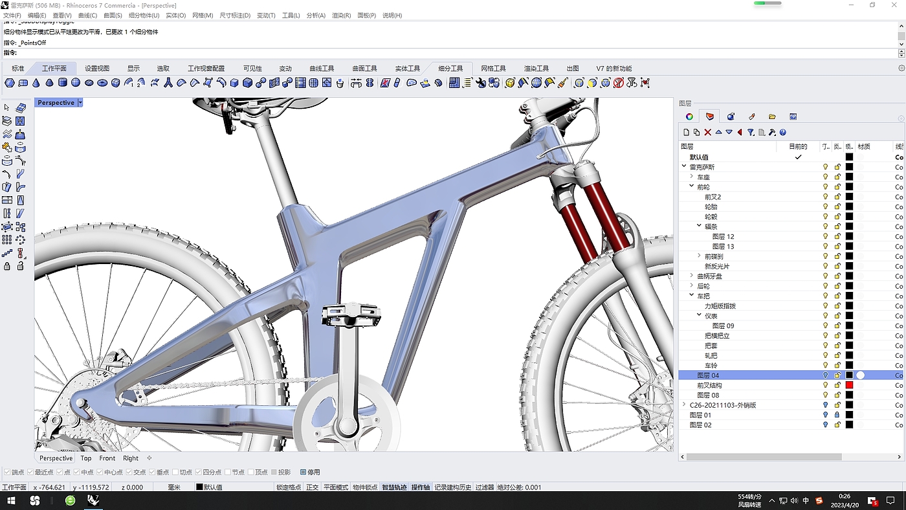906x510 pixels.
Task: Open the Perspective viewport dropdown arrow
Action: tap(80, 103)
